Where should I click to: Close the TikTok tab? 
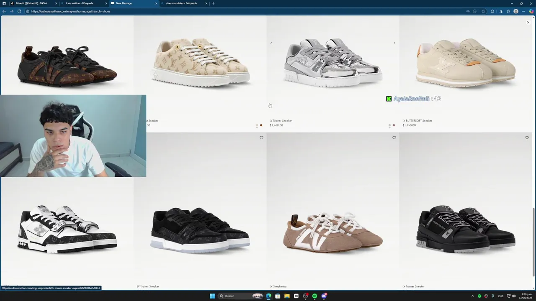[56, 3]
